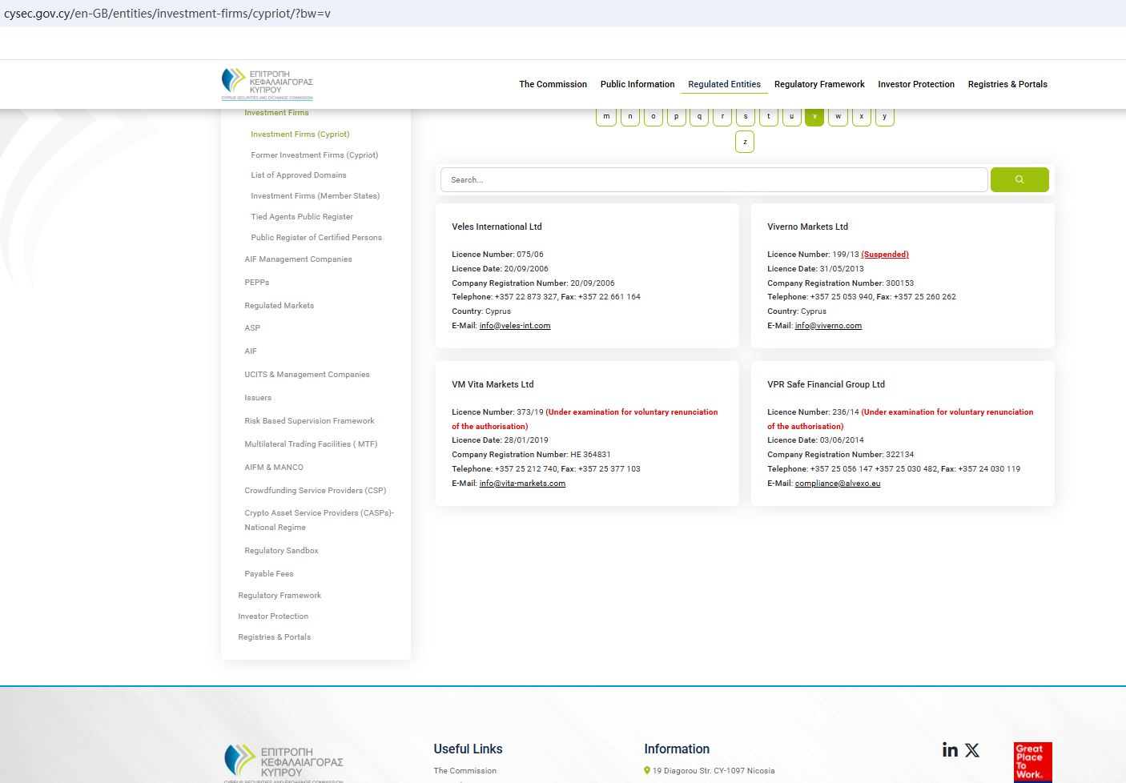1126x783 pixels.
Task: Open the Suspended status link for Viverno
Action: coord(885,255)
